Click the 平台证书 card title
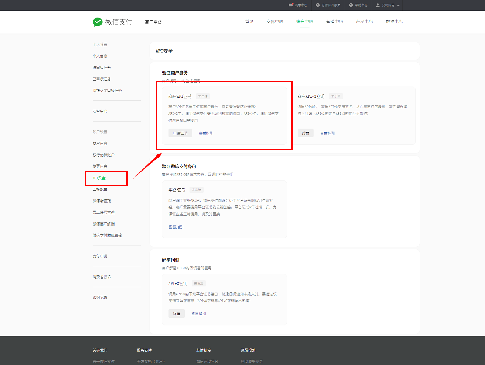 177,190
